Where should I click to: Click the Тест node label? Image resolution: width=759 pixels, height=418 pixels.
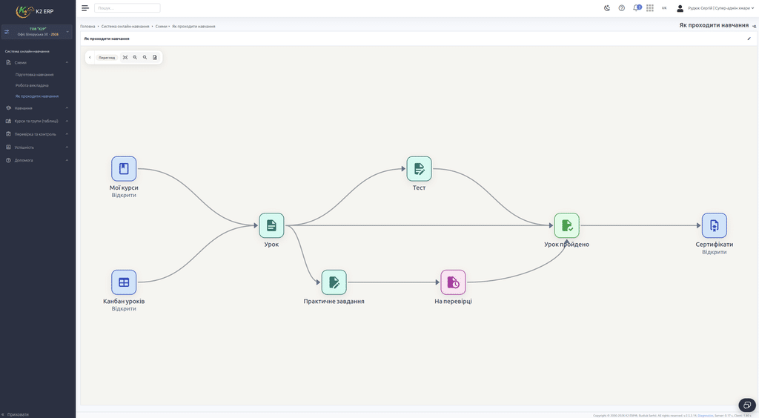tap(420, 188)
